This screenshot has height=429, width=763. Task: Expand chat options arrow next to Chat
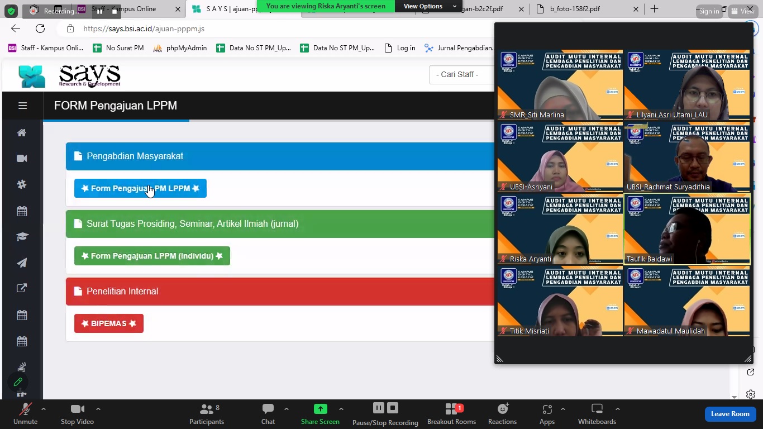point(287,409)
